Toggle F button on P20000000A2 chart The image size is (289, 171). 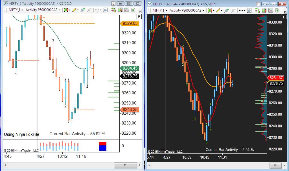pyautogui.click(x=284, y=17)
